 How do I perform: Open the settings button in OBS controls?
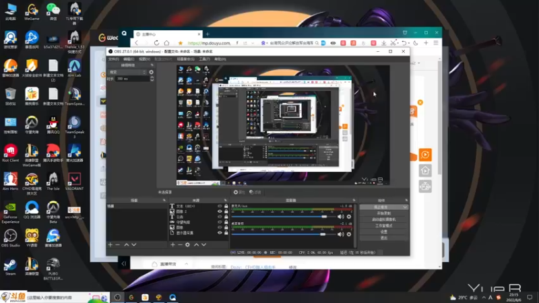(x=383, y=232)
